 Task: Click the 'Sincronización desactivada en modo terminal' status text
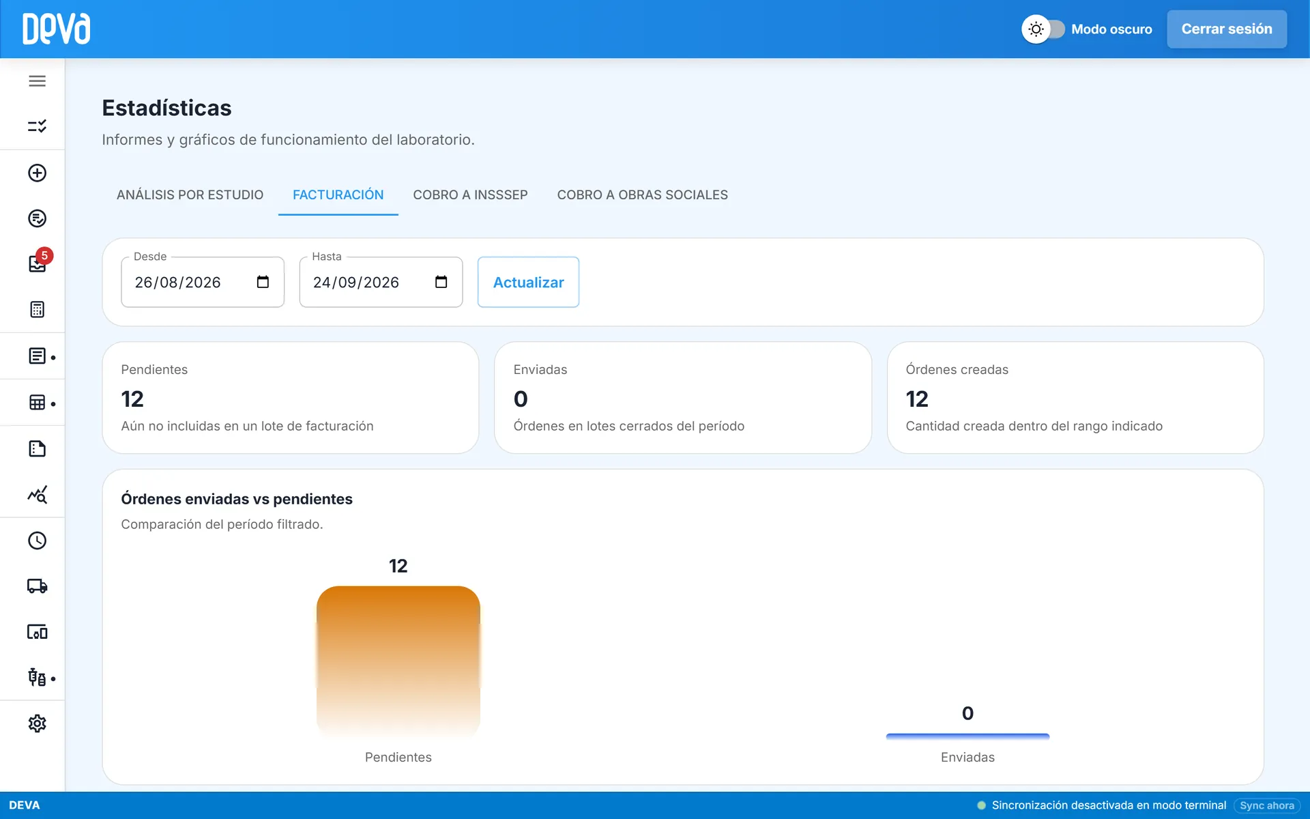pos(1109,805)
